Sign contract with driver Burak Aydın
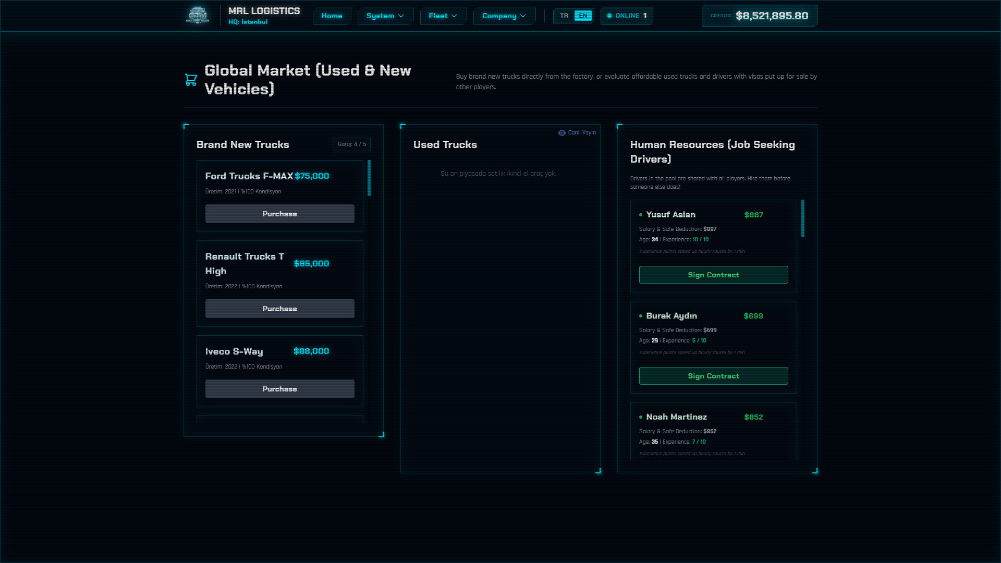The height and width of the screenshot is (563, 1001). click(713, 375)
